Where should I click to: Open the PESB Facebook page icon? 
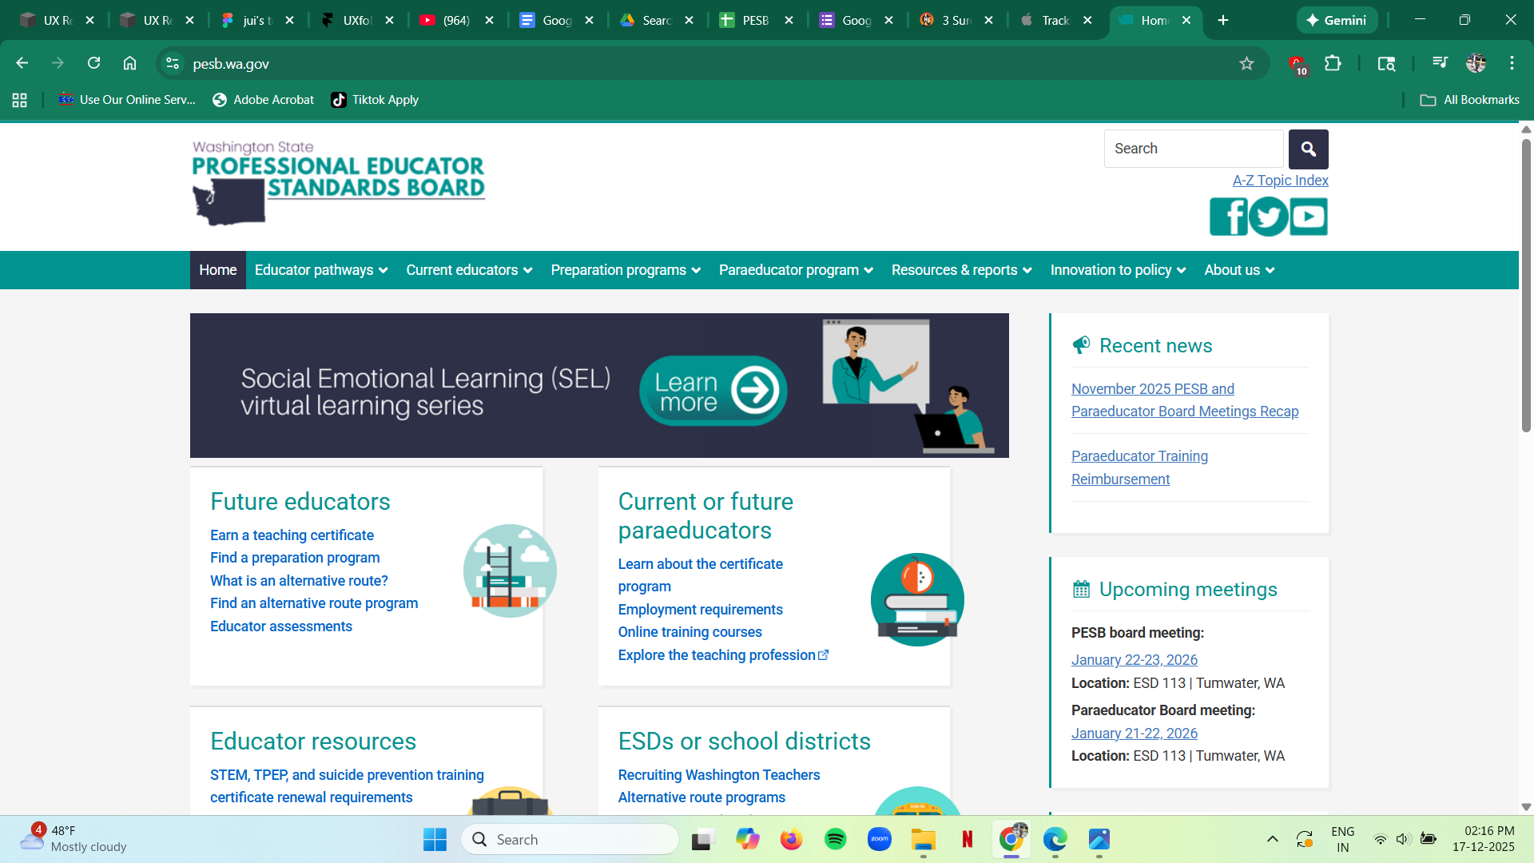pyautogui.click(x=1228, y=217)
